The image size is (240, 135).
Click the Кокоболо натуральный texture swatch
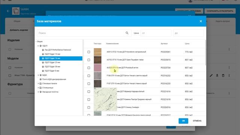click(x=97, y=52)
